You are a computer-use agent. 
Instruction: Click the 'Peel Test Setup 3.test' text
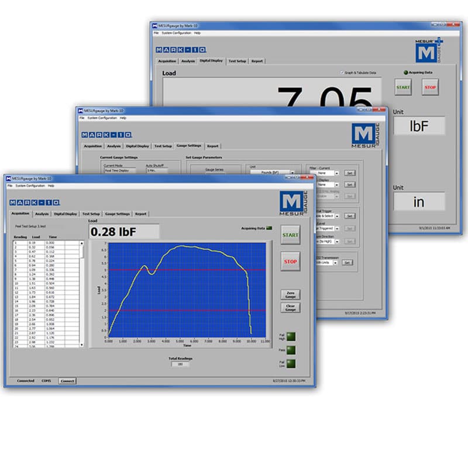pyautogui.click(x=30, y=226)
